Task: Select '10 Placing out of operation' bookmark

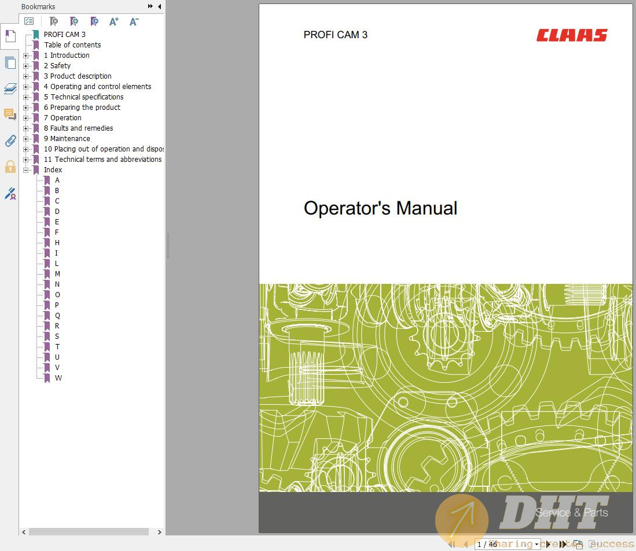Action: (104, 149)
